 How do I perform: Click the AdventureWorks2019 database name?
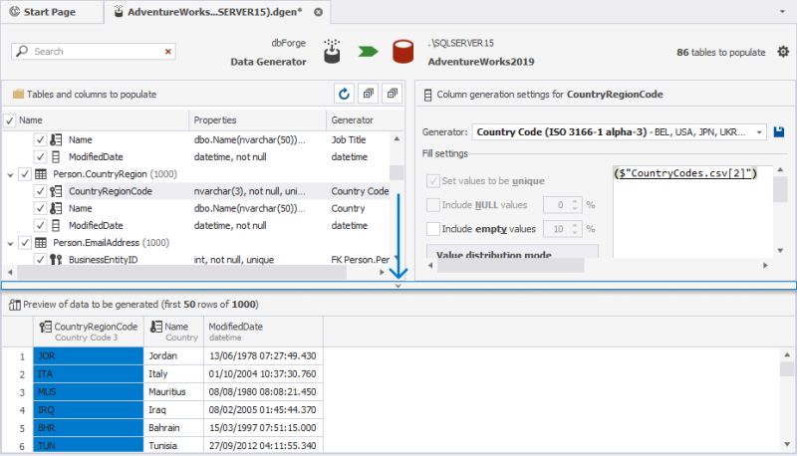point(481,62)
